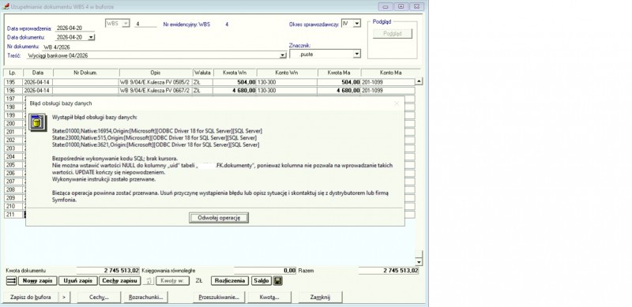The height and width of the screenshot is (307, 632).
Task: Click the Waluta column header
Action: 203,73
